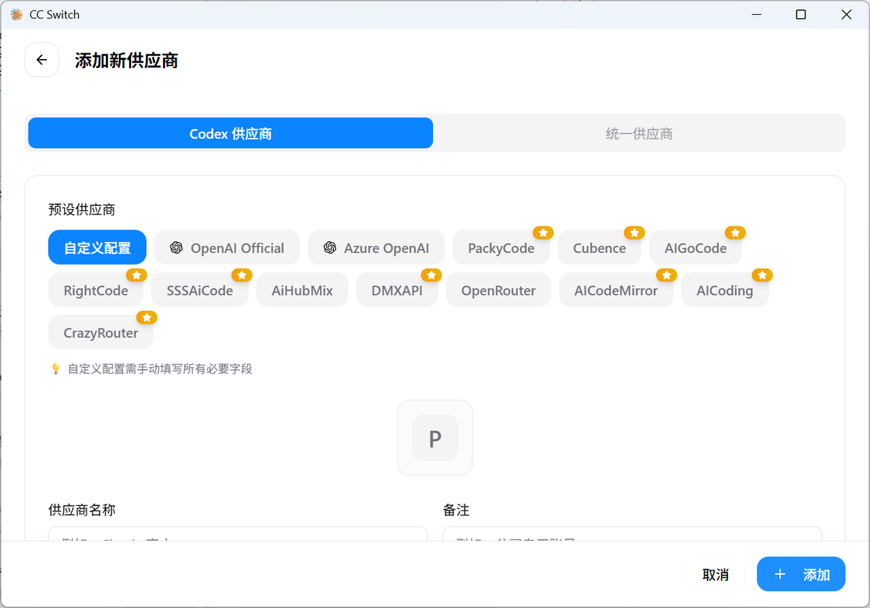Screen dimensions: 870x608
Task: Select the Azure OpenAI preset
Action: 376,247
